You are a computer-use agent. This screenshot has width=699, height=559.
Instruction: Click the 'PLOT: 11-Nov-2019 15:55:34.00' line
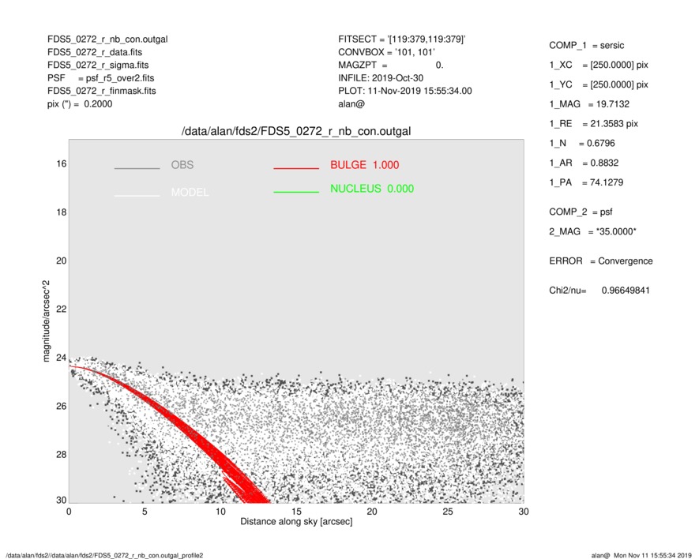[404, 91]
